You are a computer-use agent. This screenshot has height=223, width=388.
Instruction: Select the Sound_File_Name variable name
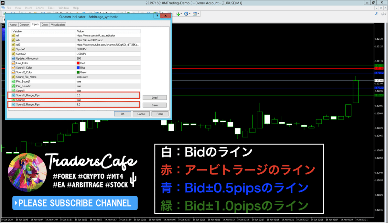pos(27,77)
